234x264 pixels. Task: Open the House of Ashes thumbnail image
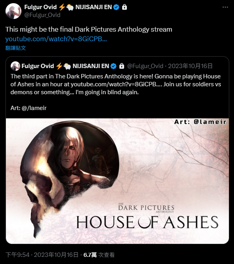tap(117, 181)
